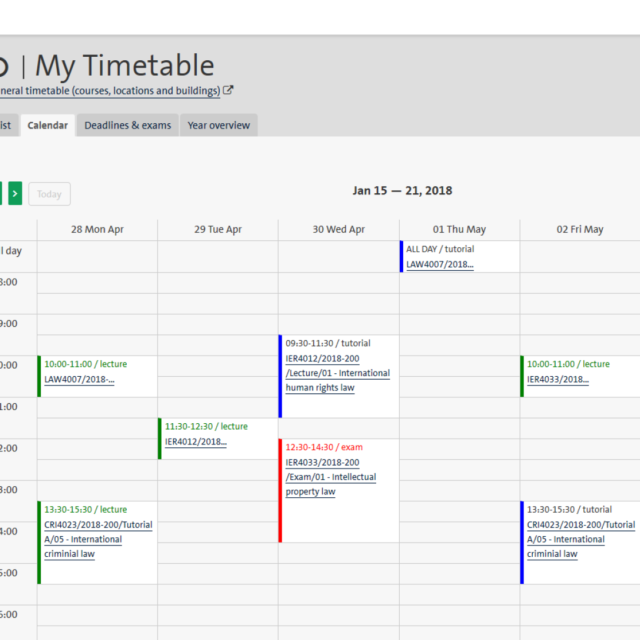Select the 29 Tue Apr column header
This screenshot has height=640, width=640.
point(218,229)
